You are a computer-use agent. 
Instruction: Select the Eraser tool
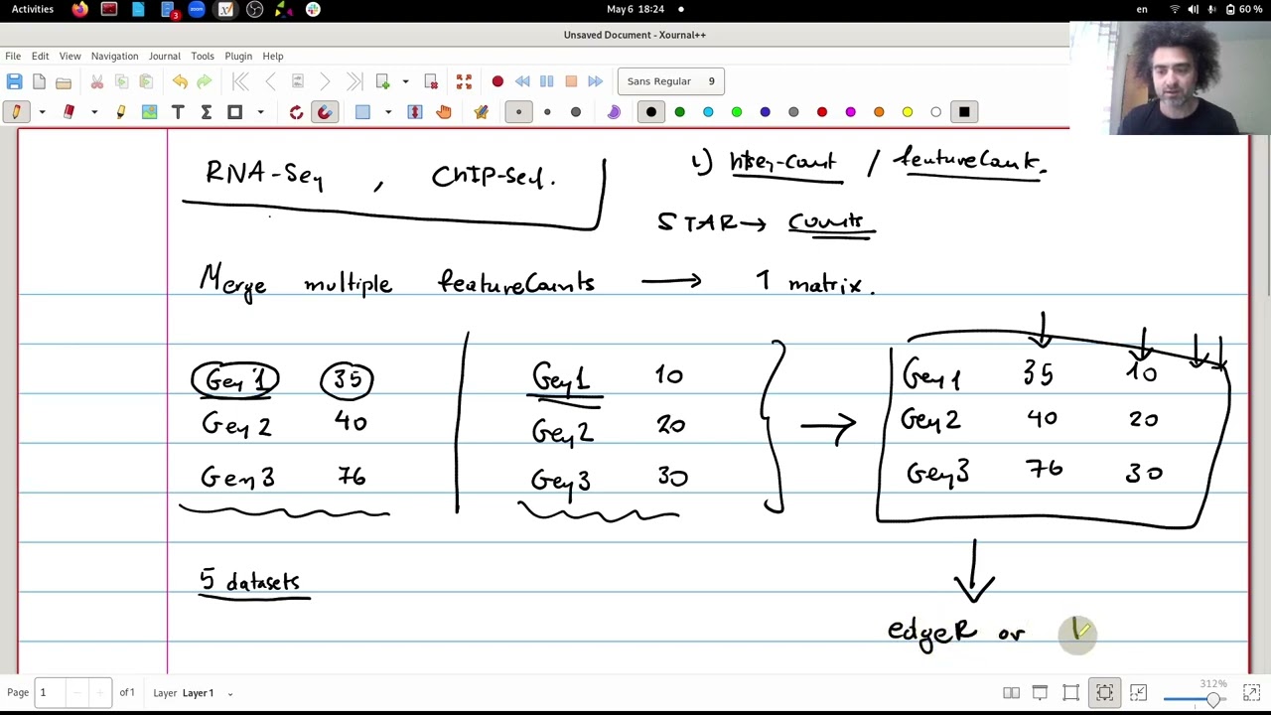[69, 112]
